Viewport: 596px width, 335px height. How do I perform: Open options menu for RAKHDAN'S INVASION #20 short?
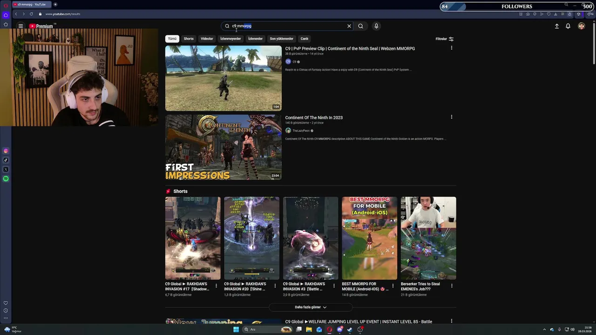[x=275, y=286]
